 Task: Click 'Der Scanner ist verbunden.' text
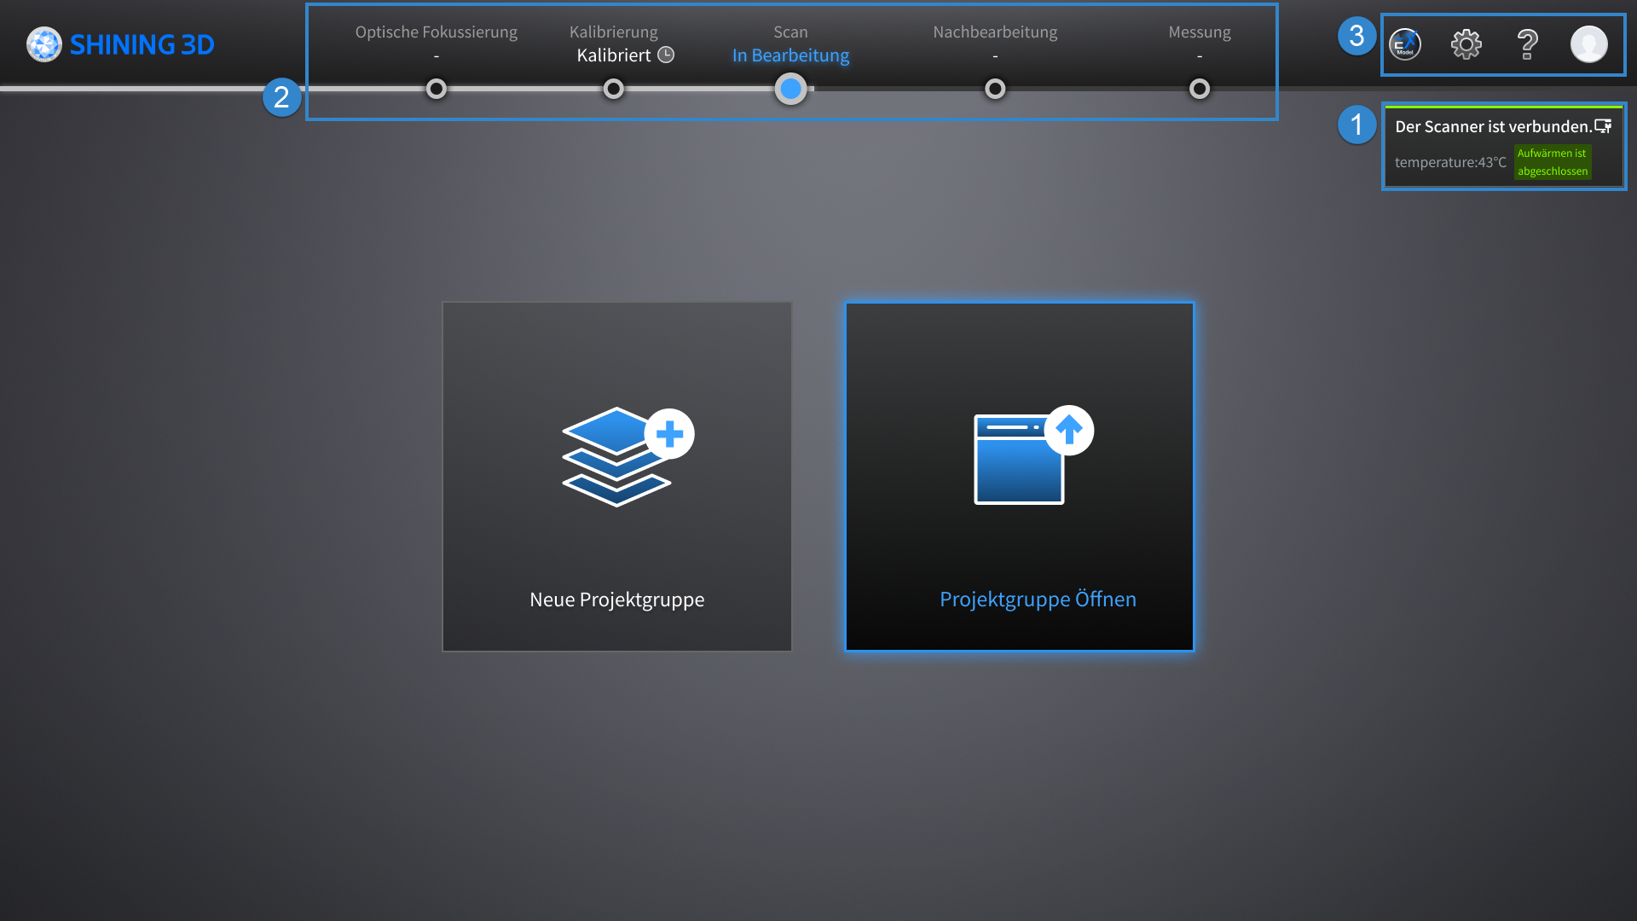tap(1494, 126)
